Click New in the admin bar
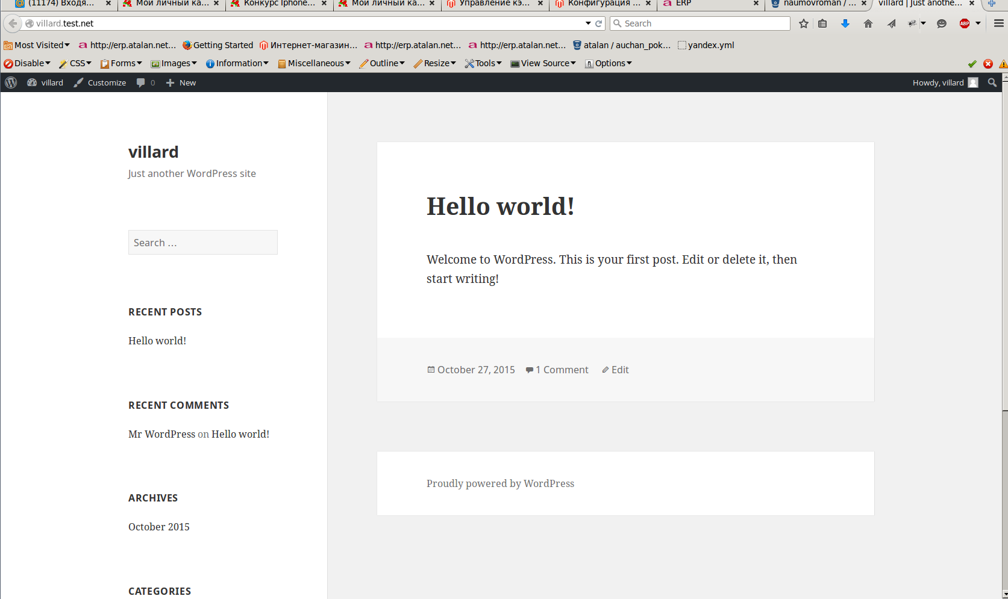 point(181,82)
